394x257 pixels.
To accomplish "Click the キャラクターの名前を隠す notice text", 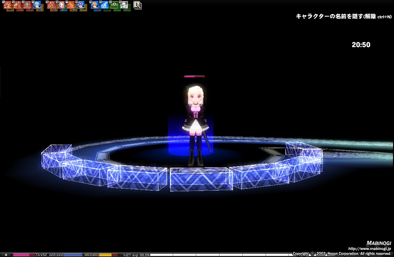I will pyautogui.click(x=343, y=16).
